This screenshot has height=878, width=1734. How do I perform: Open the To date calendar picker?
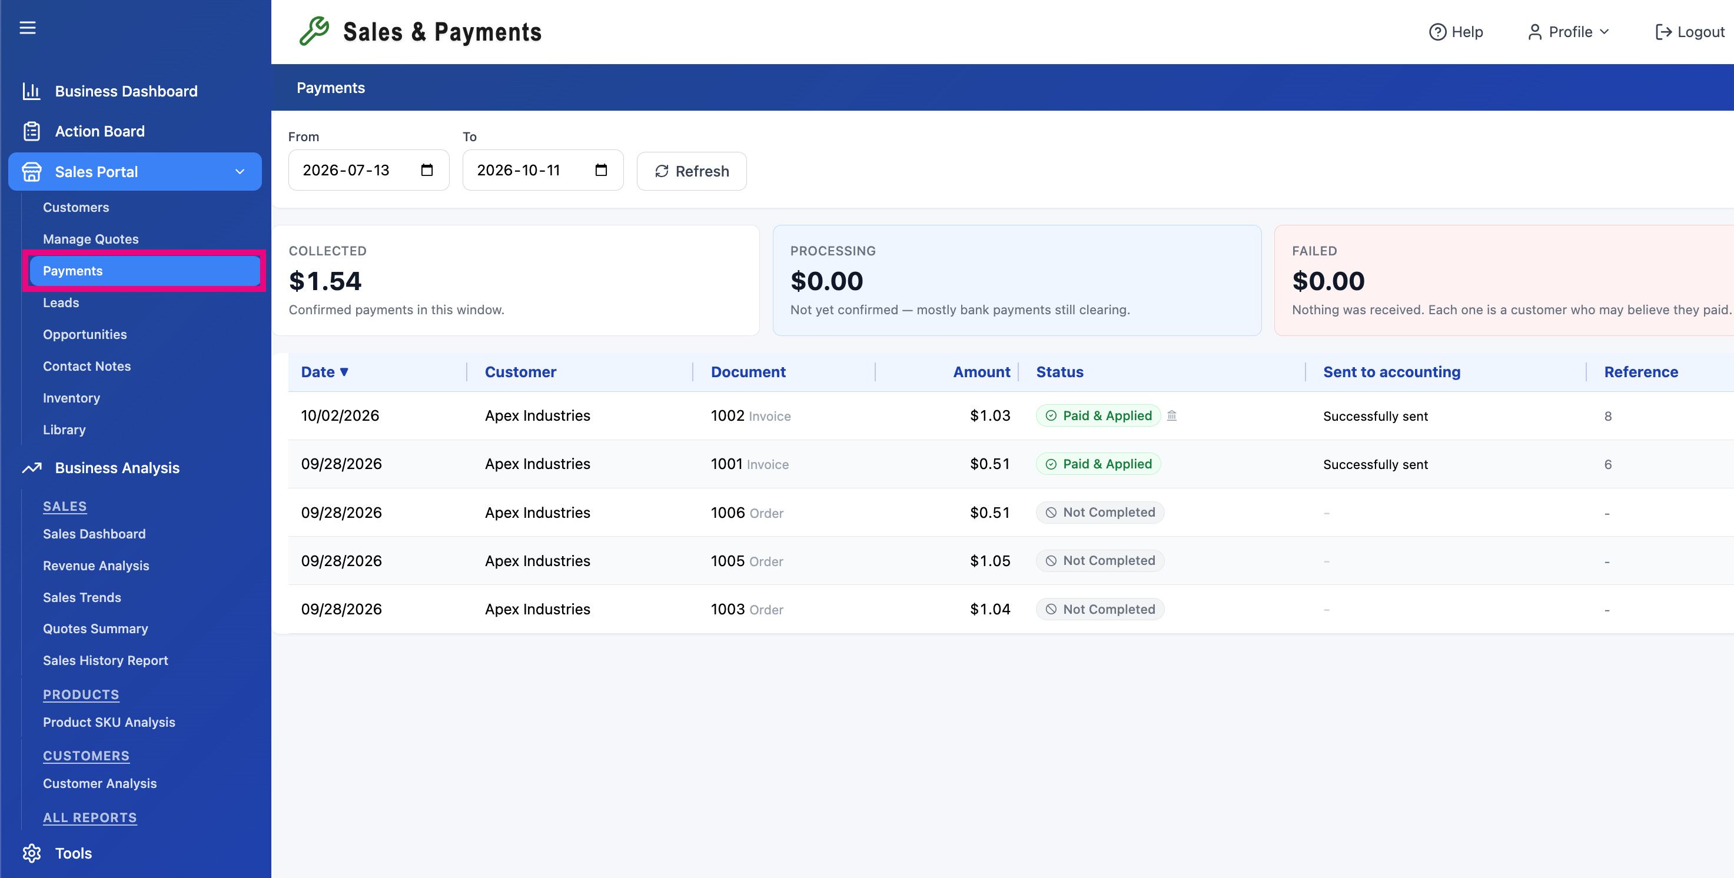(x=601, y=170)
